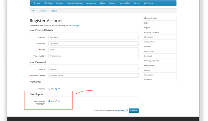This screenshot has height=121, width=208.
Task: Click the Order Tracking truck icon
Action: pos(145,18)
